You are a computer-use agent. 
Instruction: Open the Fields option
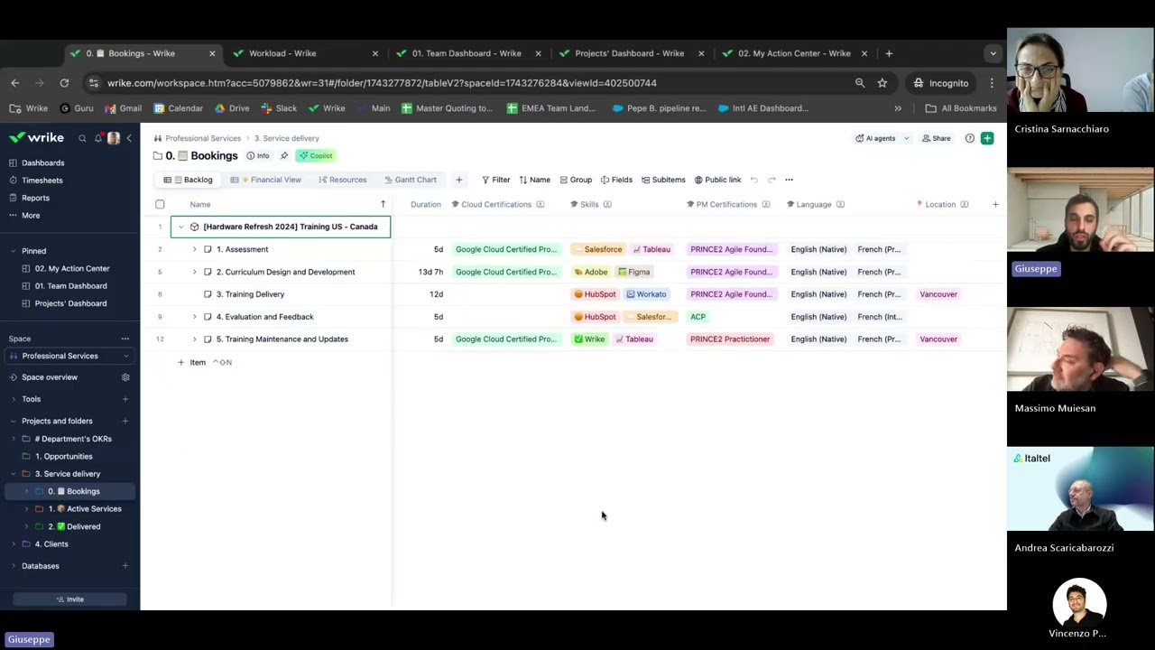pos(616,180)
